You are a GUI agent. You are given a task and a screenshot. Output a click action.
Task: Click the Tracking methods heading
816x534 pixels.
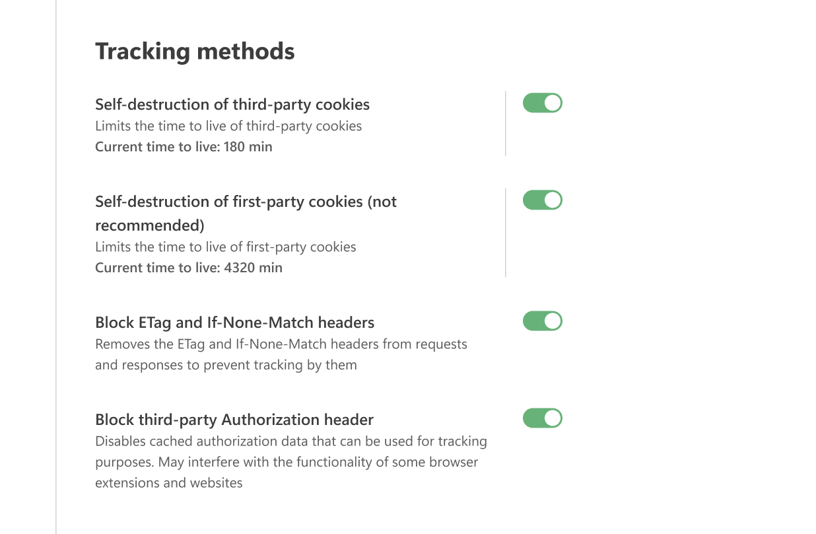(x=195, y=50)
